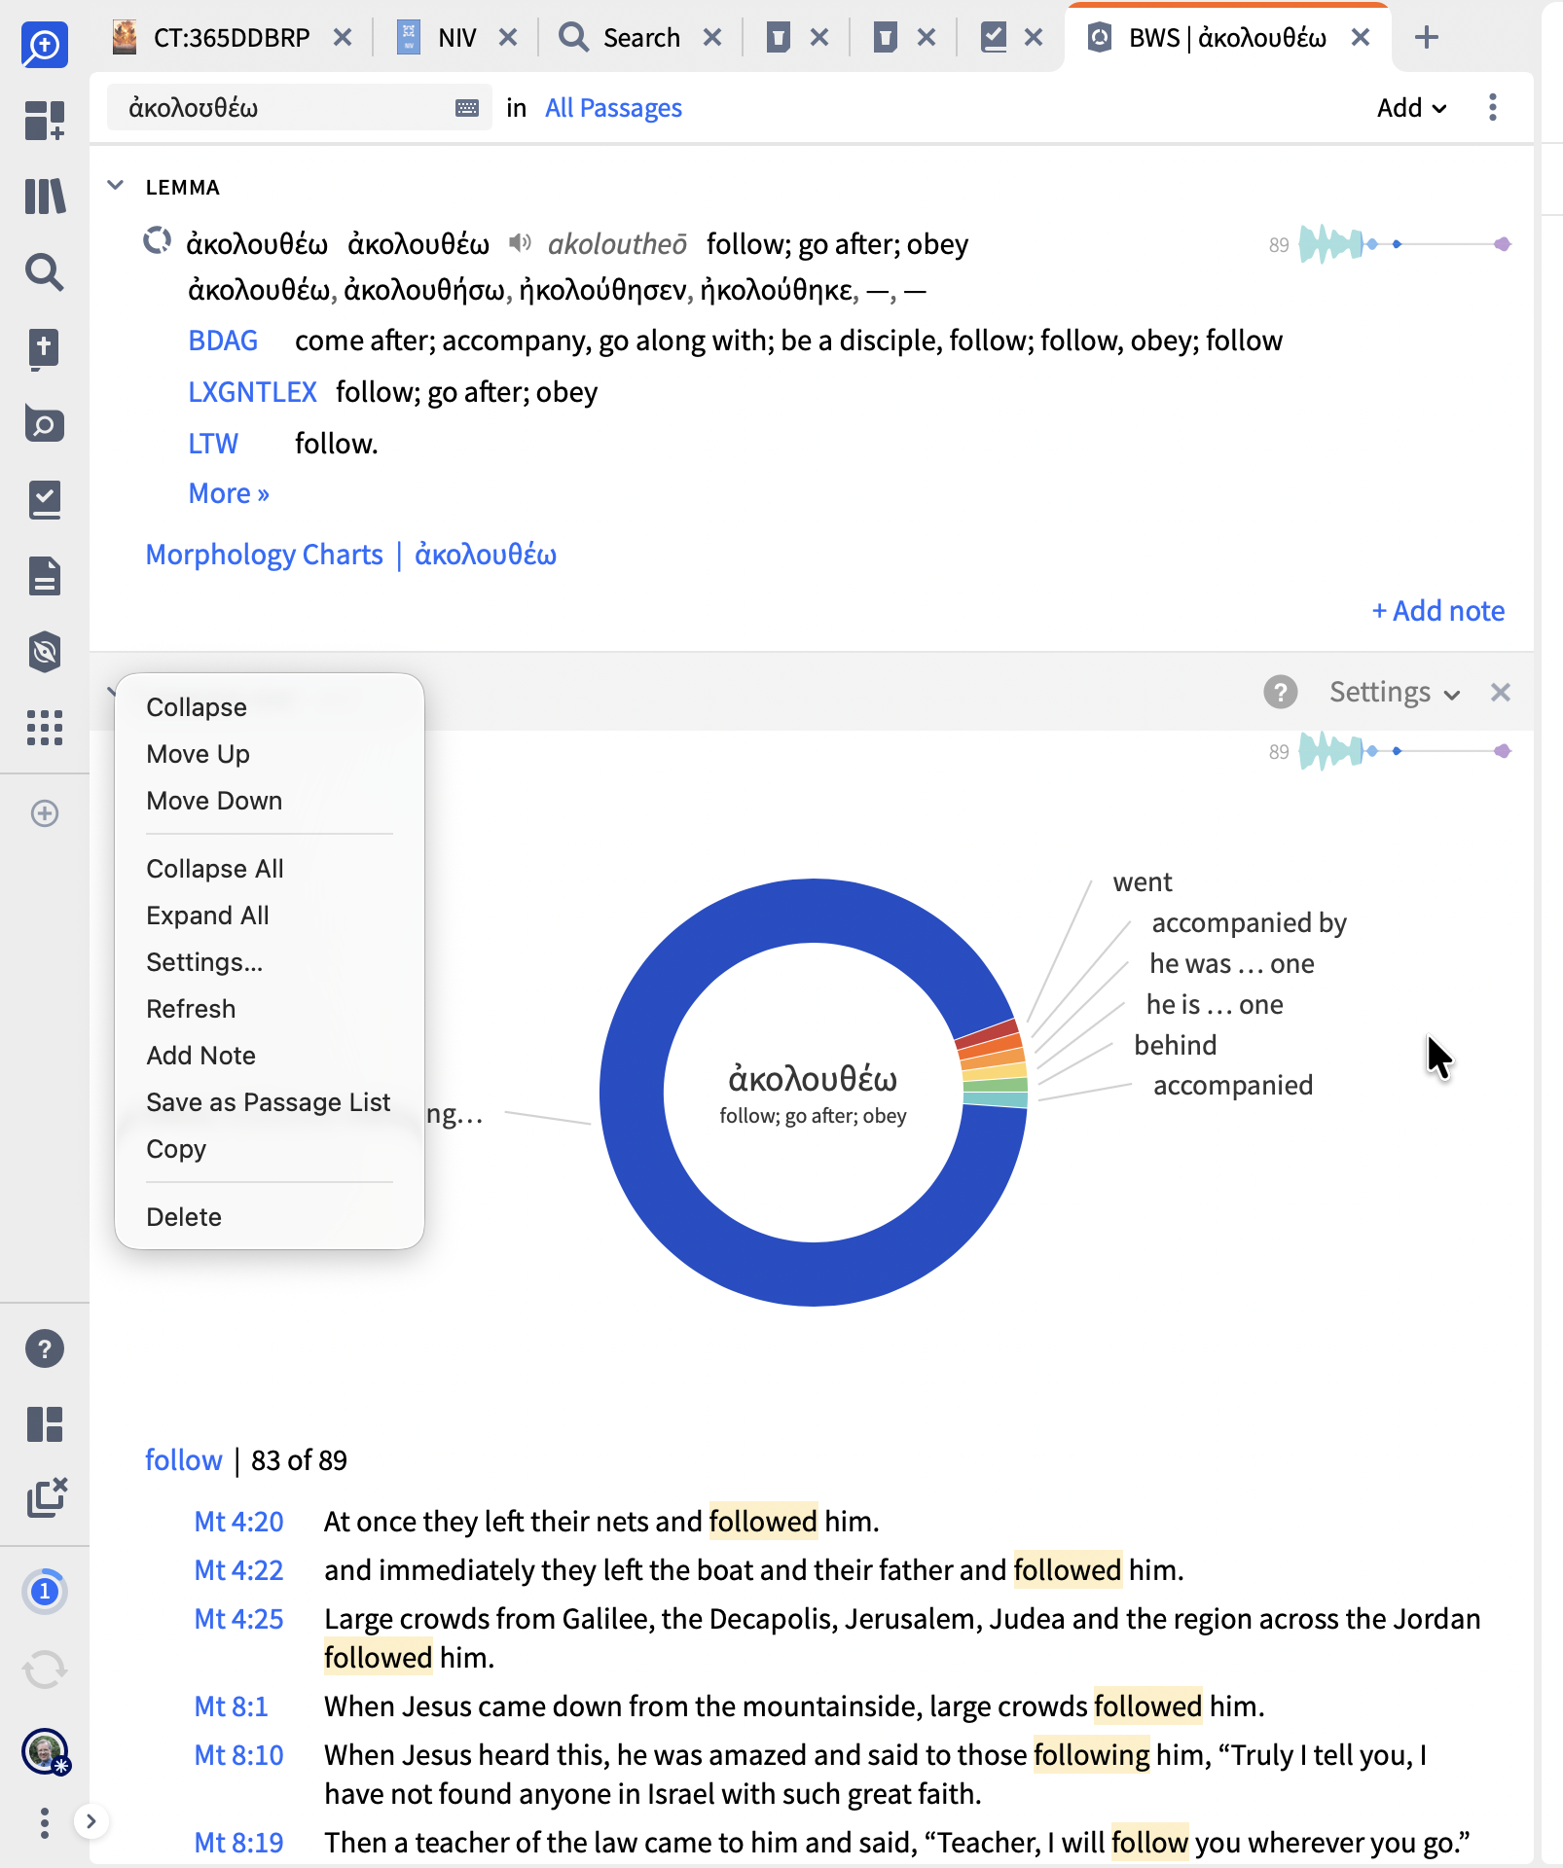The height and width of the screenshot is (1868, 1563).
Task: Open the notifications badge icon showing 1
Action: point(45,1592)
